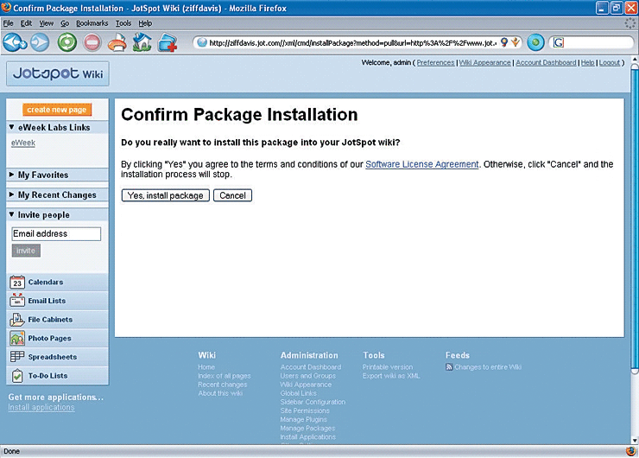
Task: Expand My Favorites section
Action: (x=12, y=175)
